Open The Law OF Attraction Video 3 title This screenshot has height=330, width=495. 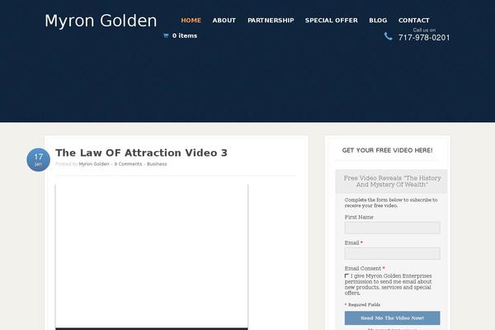(x=141, y=153)
